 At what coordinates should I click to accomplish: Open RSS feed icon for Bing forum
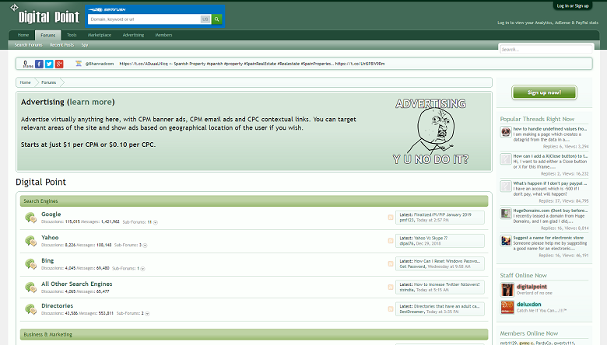pos(391,264)
